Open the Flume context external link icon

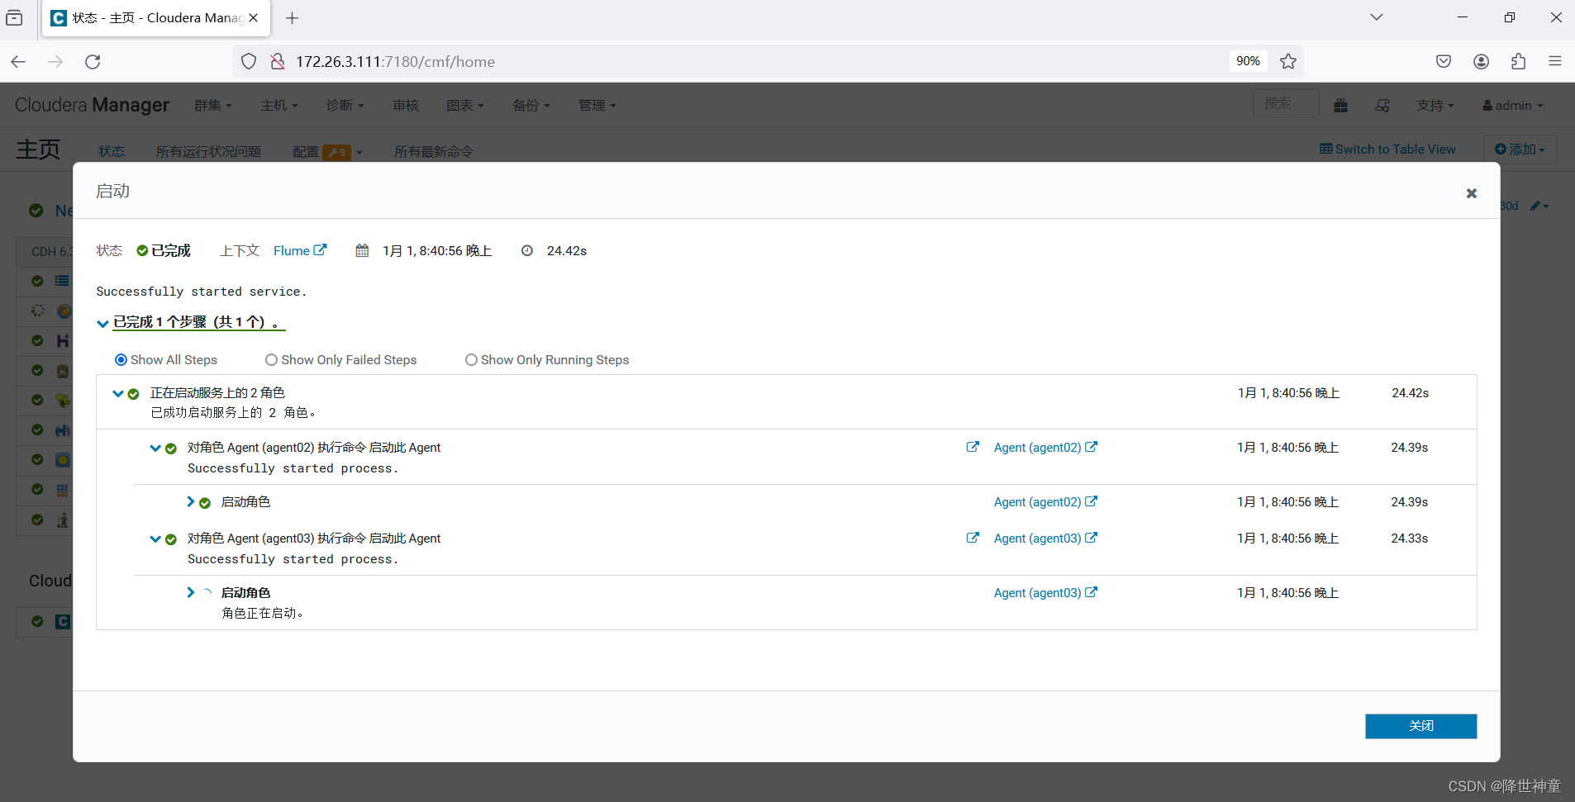coord(321,249)
